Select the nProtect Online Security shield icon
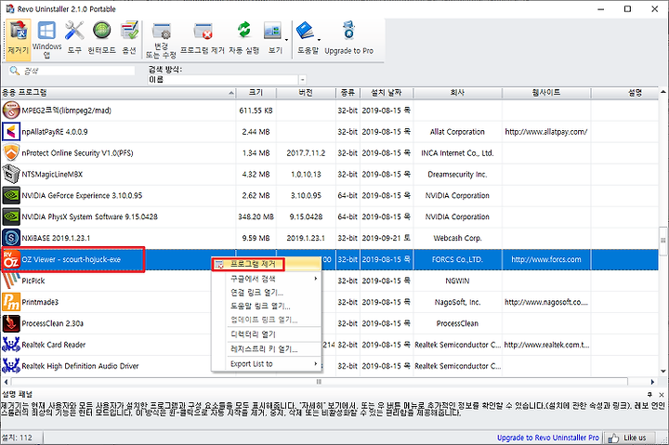This screenshot has width=669, height=445. click(10, 153)
